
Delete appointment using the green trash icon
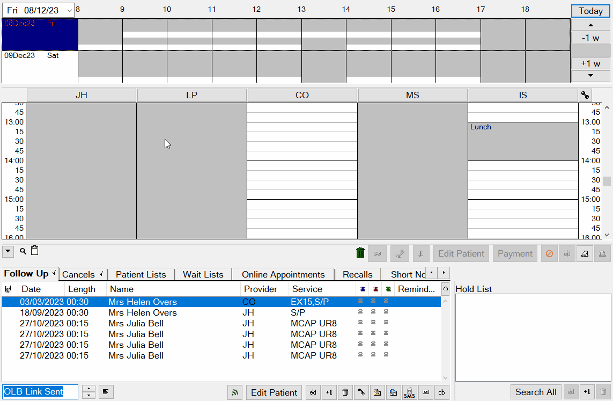point(360,253)
